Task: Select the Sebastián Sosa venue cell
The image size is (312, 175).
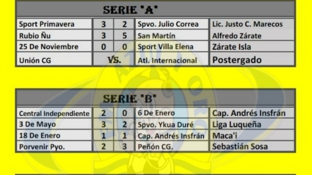Action: pos(240,147)
